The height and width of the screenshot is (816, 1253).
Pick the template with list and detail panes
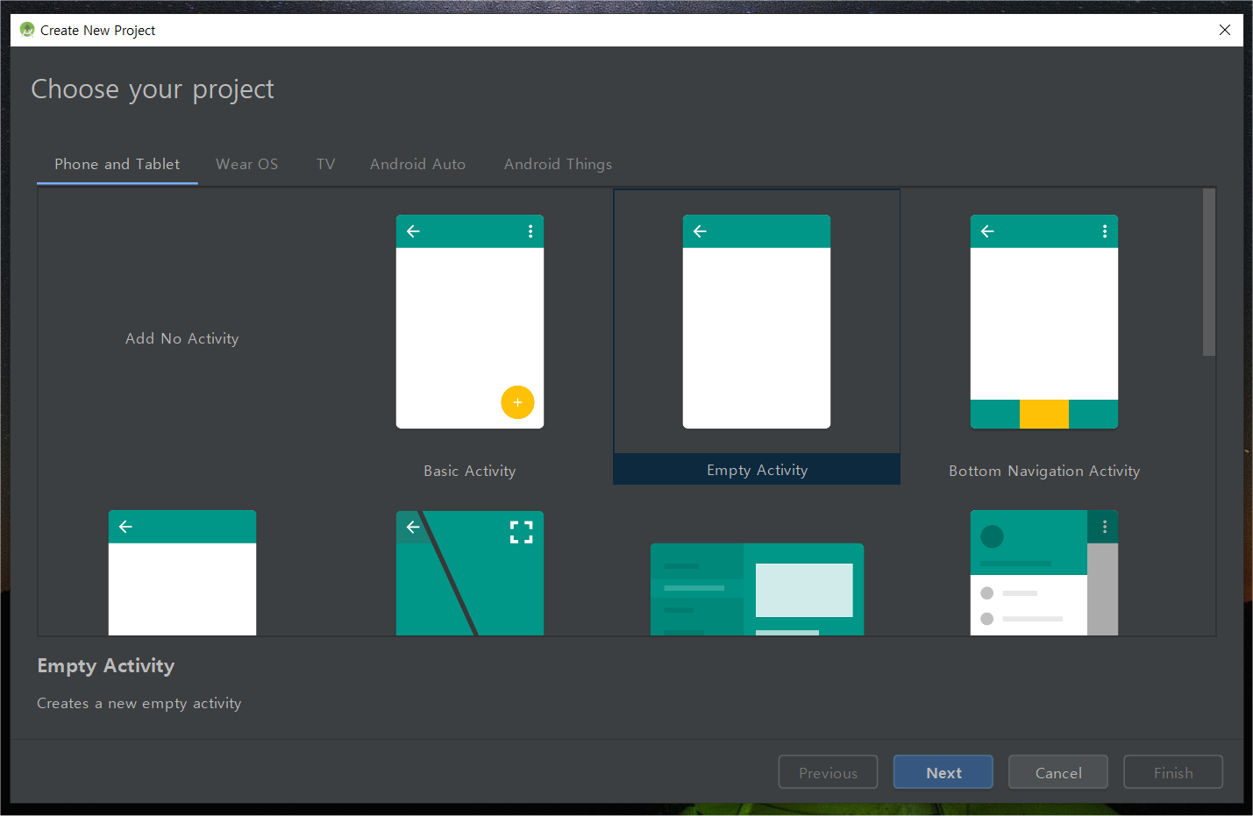tap(758, 589)
